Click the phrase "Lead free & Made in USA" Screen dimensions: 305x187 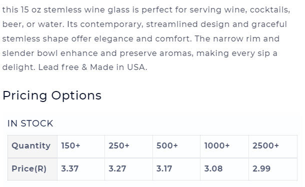(91, 67)
